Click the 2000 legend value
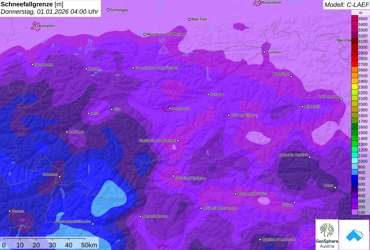Screen dimensions: 370x250 pyautogui.click(x=363, y=104)
